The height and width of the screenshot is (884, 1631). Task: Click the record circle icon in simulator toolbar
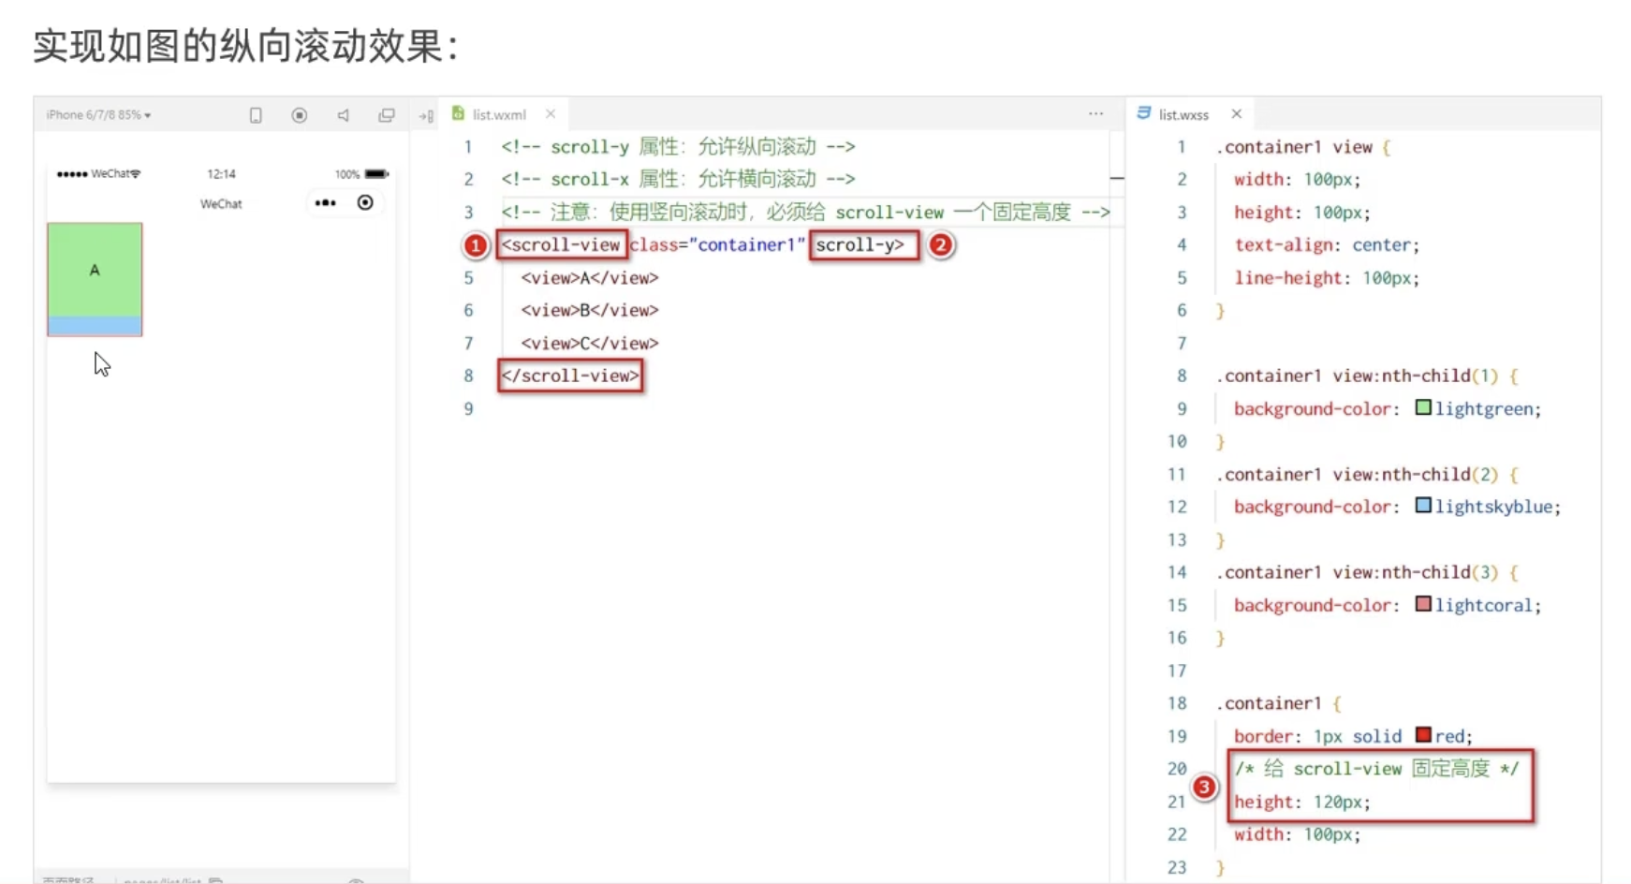pyautogui.click(x=300, y=115)
